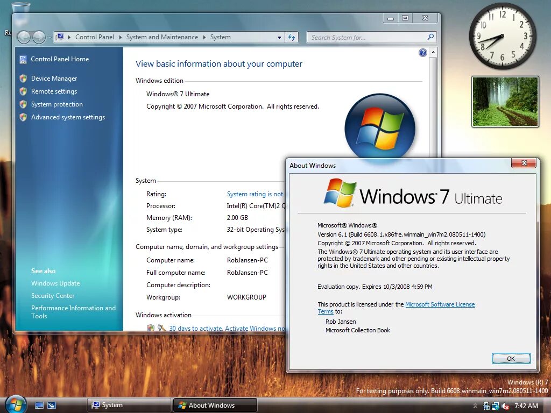The width and height of the screenshot is (551, 413).
Task: Minimize the System window
Action: click(391, 18)
